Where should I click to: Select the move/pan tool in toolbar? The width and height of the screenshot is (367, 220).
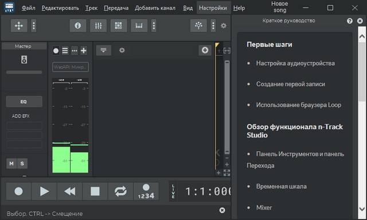(x=19, y=25)
